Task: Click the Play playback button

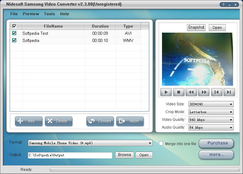Action: (166, 92)
